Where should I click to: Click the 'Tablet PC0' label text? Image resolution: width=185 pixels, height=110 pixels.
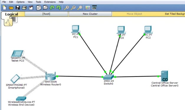pyautogui.click(x=18, y=61)
